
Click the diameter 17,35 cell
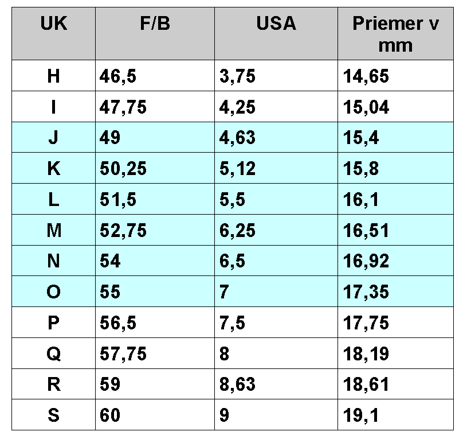tap(395, 292)
